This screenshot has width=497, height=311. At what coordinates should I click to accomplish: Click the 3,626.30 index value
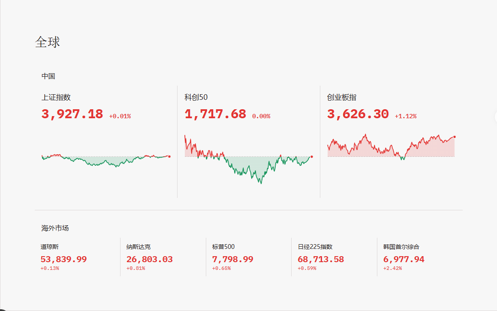358,114
